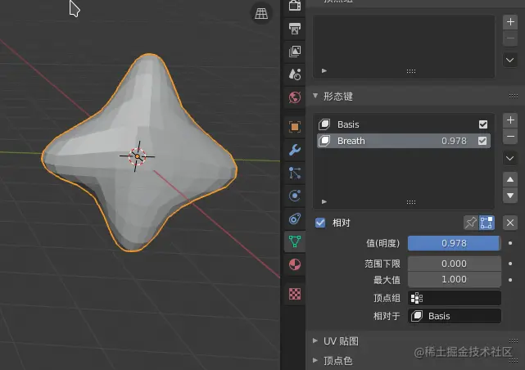The image size is (525, 370).
Task: Expand shape key list filter options
Action: [324, 201]
